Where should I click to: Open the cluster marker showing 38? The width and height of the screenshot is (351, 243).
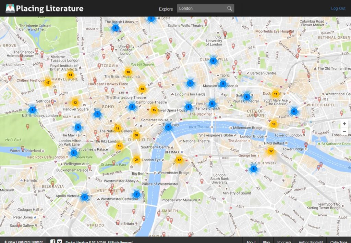[x=136, y=135]
